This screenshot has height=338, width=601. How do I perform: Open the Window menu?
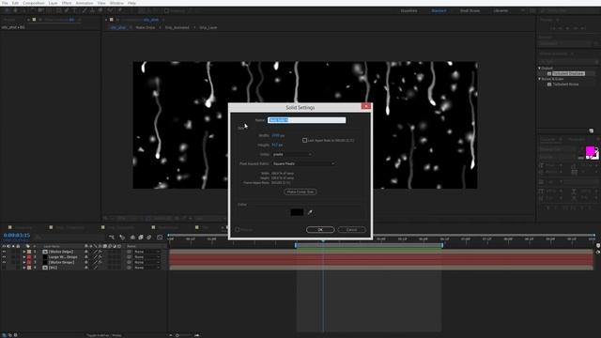pyautogui.click(x=116, y=3)
